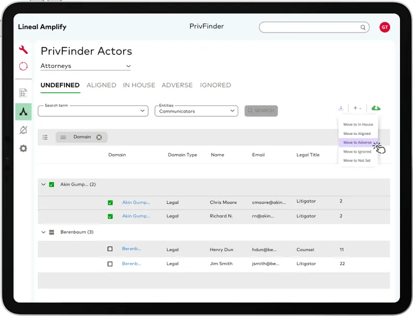The height and width of the screenshot is (316, 413).
Task: Collapse the Berenbaum group
Action: pyautogui.click(x=44, y=232)
